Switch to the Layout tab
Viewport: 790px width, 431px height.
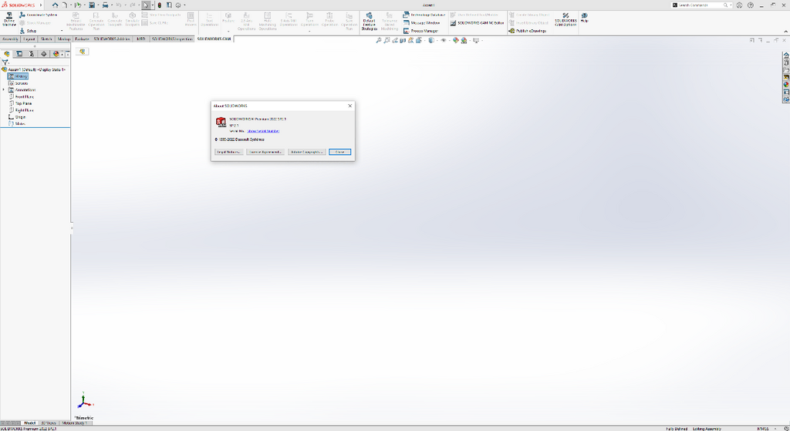tap(29, 39)
